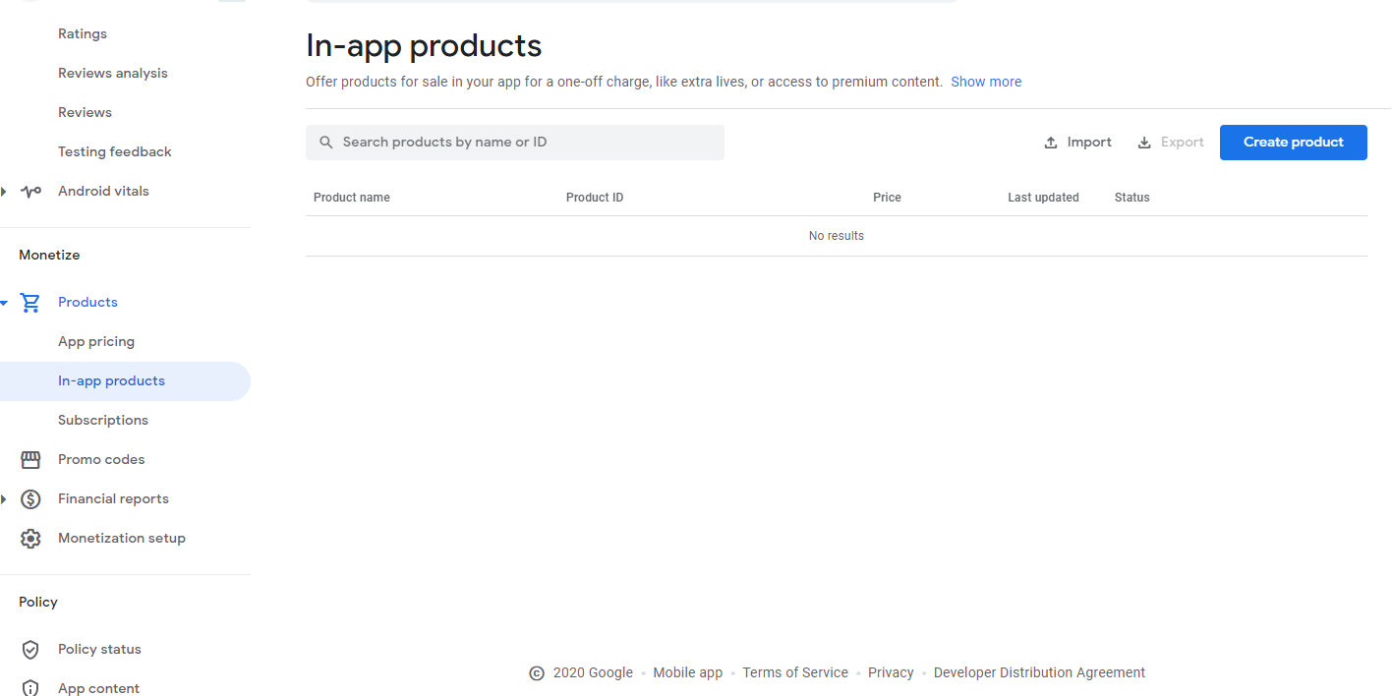
Task: Click the Promo codes storefront icon
Action: 30,460
